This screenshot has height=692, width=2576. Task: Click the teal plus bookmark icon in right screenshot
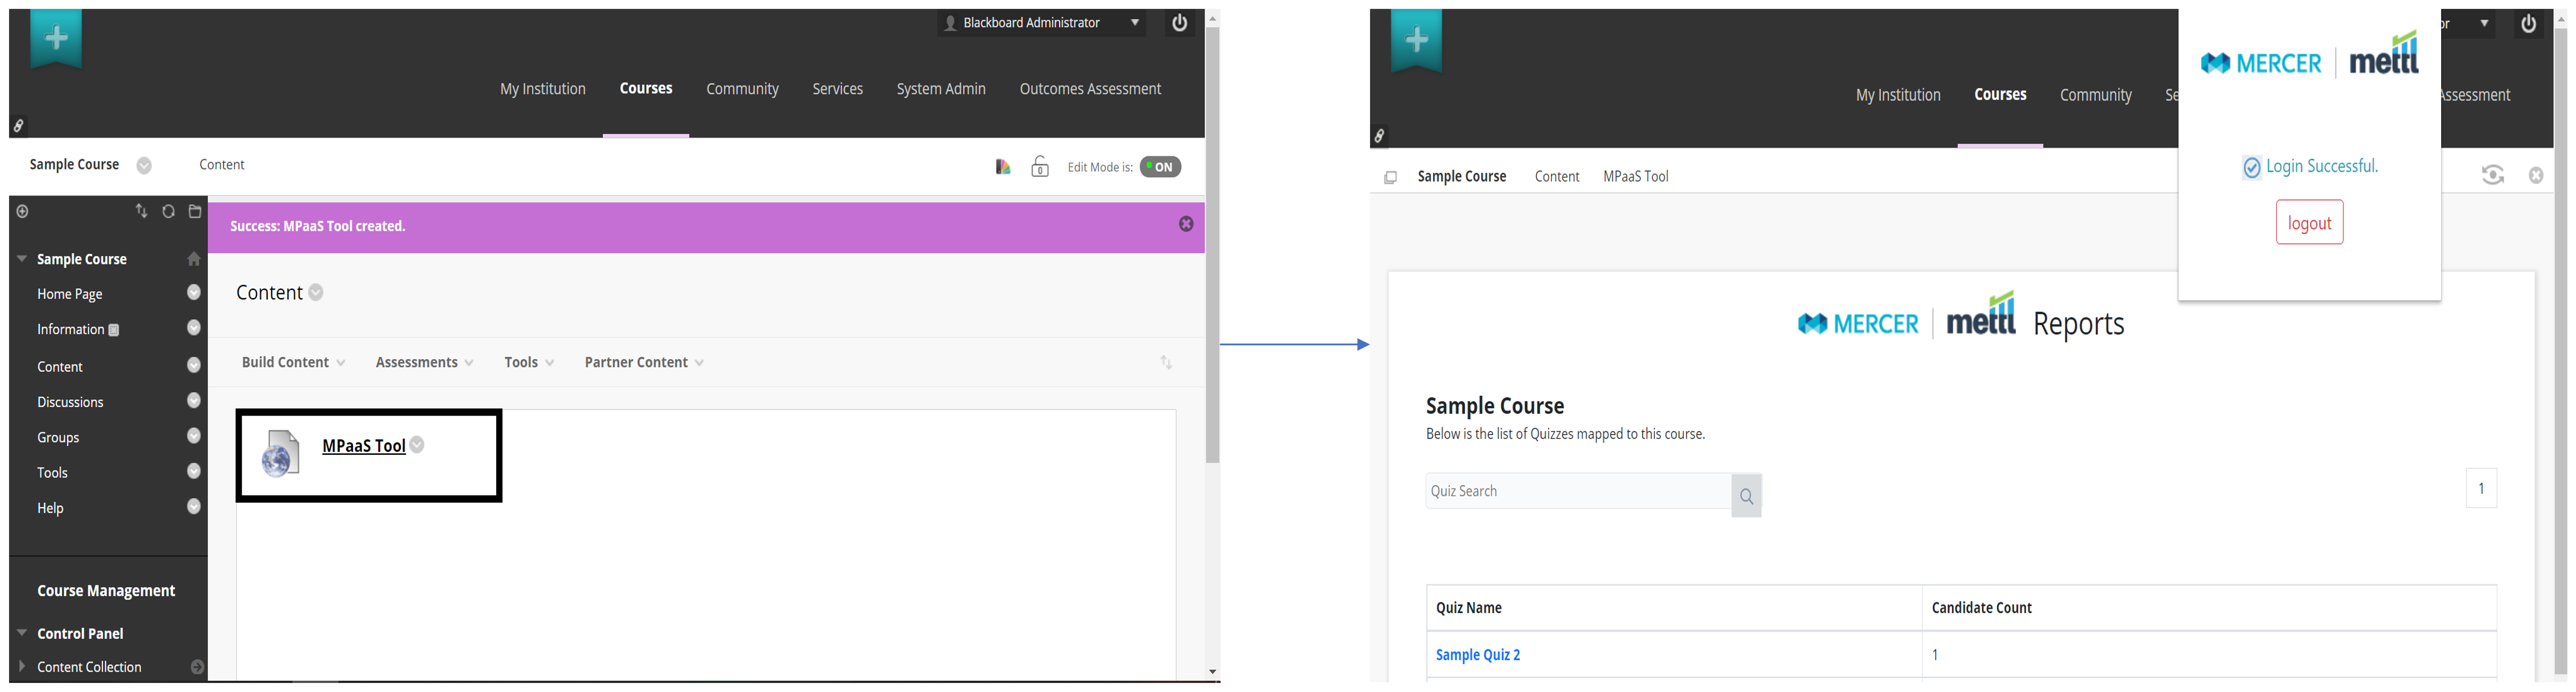coord(1416,41)
